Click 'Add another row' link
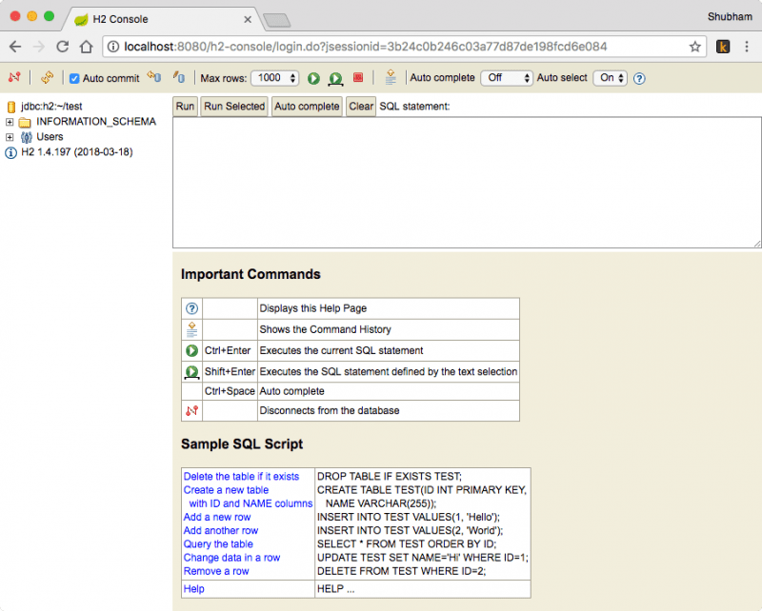Screen dimensions: 762x611 [x=221, y=531]
